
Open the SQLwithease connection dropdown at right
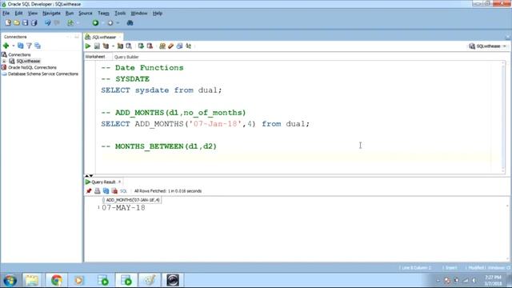tap(505, 46)
